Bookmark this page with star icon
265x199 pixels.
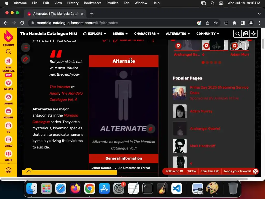[216, 23]
